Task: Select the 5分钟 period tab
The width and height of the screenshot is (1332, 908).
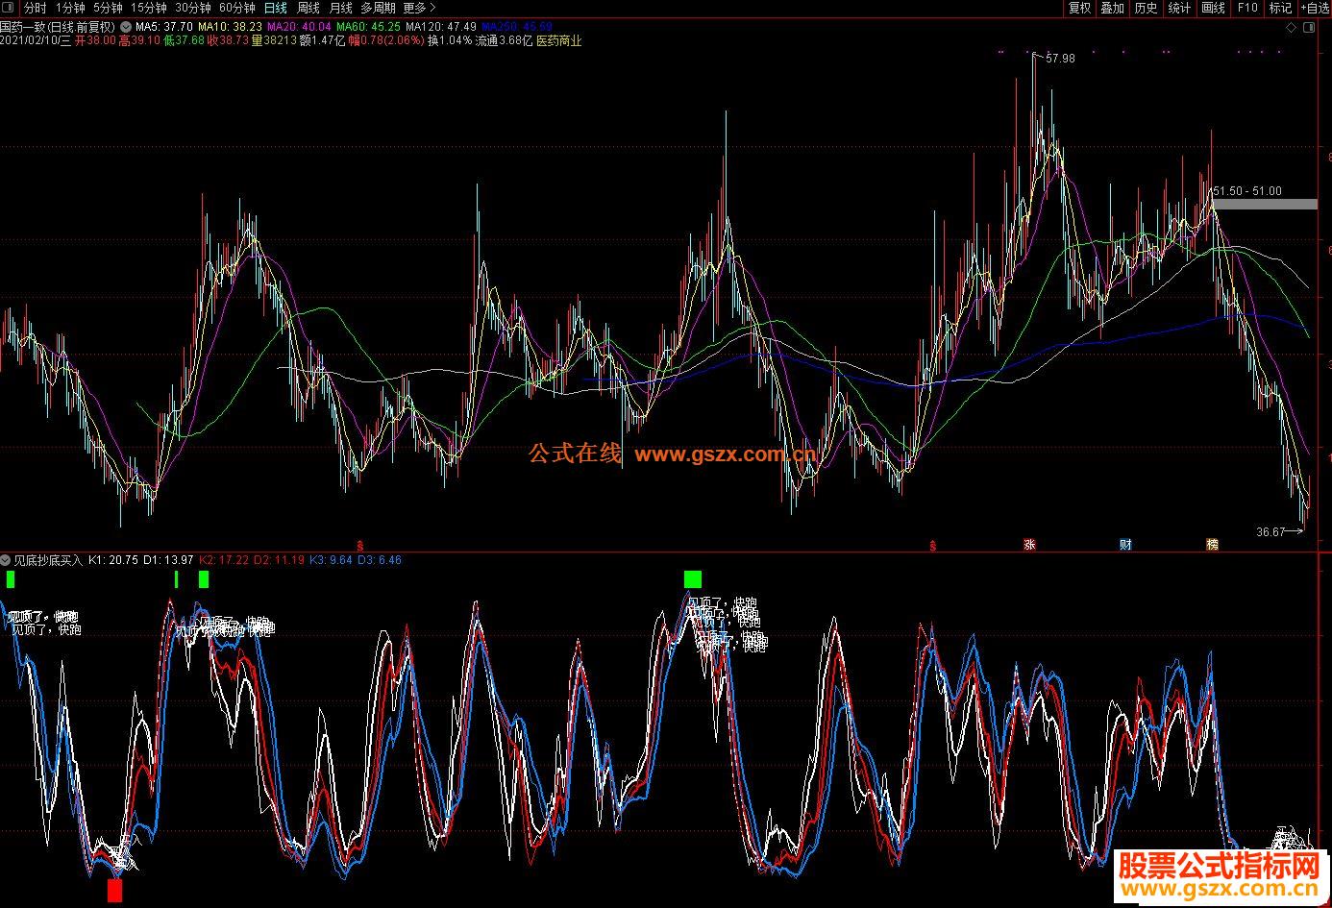Action: (x=109, y=8)
